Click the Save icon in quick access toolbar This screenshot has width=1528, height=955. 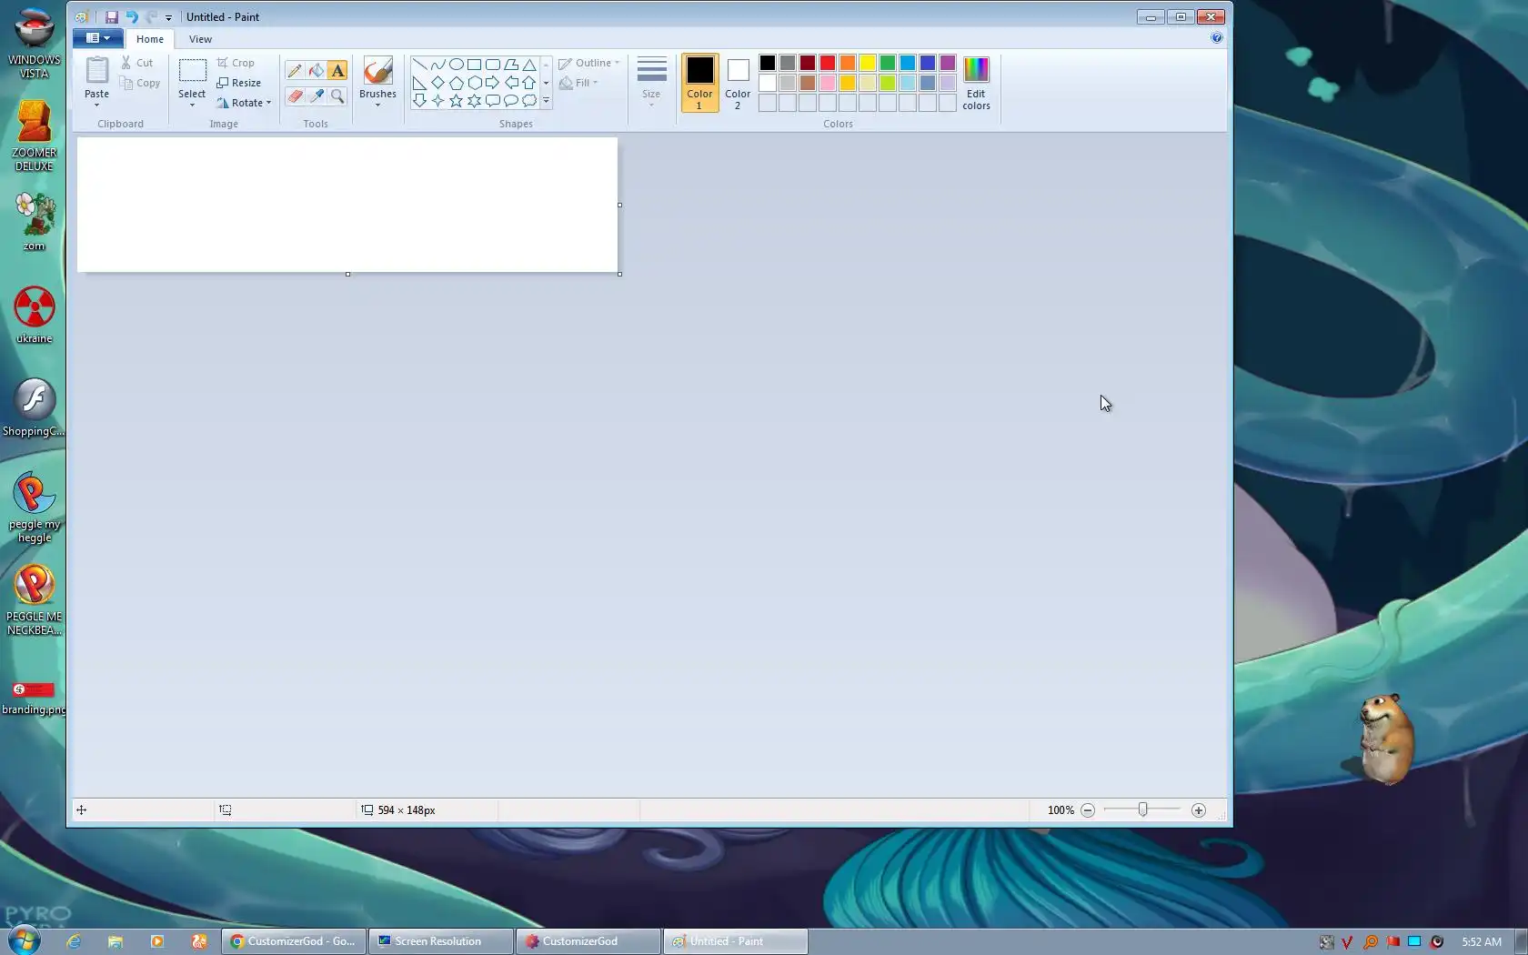click(112, 17)
